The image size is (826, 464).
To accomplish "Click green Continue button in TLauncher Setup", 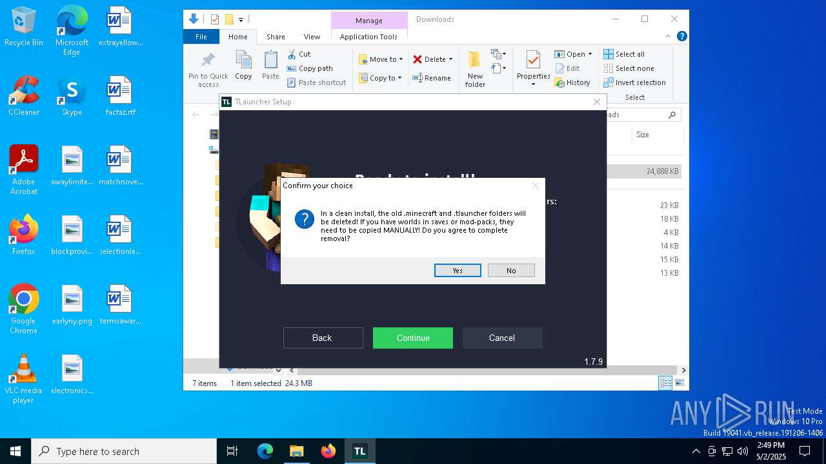I will 413,338.
